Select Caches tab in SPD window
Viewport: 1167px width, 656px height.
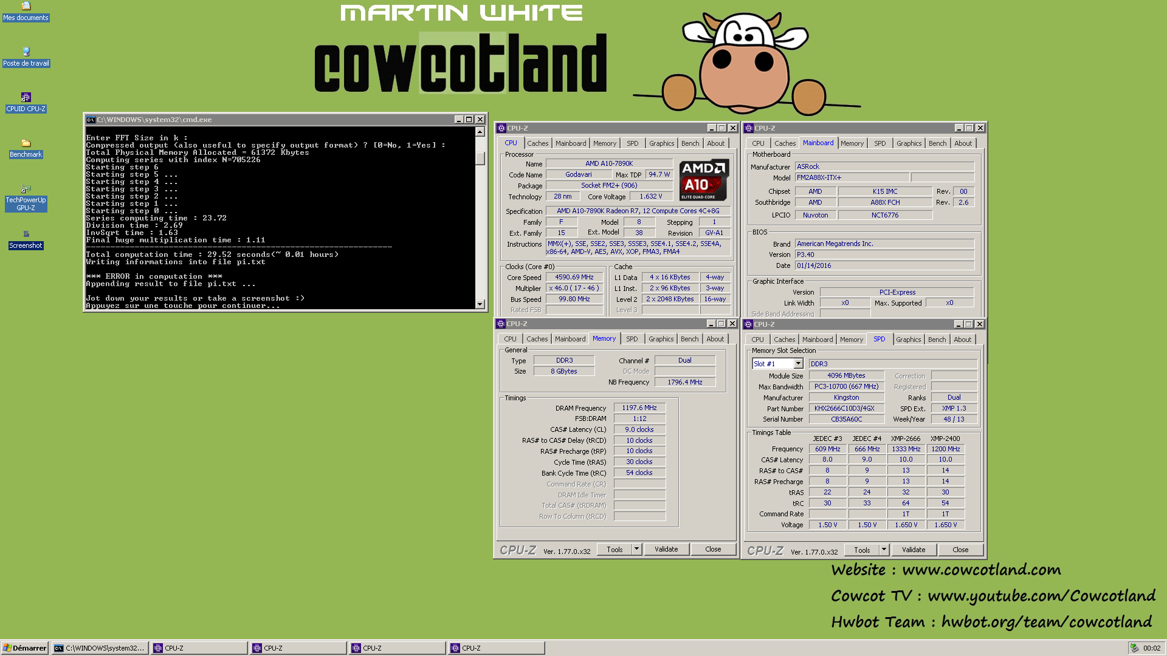click(x=784, y=340)
